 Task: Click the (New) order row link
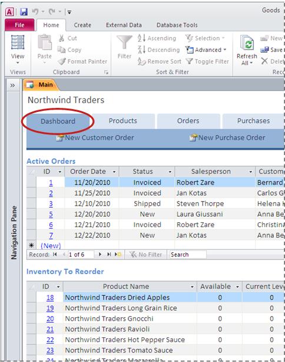pos(51,246)
